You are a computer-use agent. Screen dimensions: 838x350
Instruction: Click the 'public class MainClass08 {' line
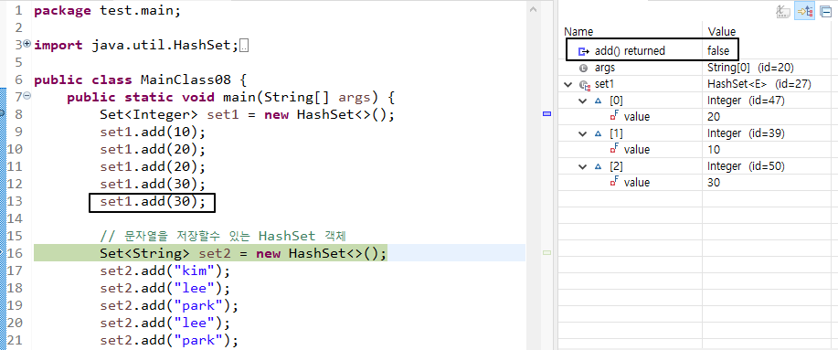coord(140,80)
